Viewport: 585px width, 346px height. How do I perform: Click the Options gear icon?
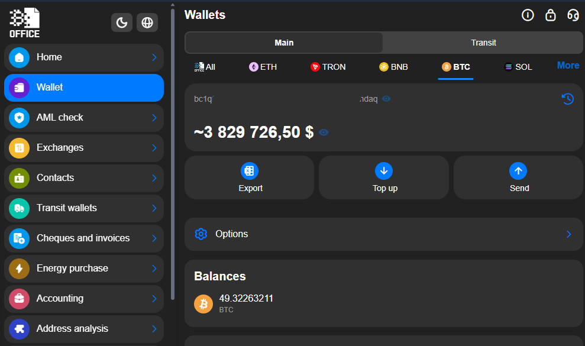[x=201, y=234]
